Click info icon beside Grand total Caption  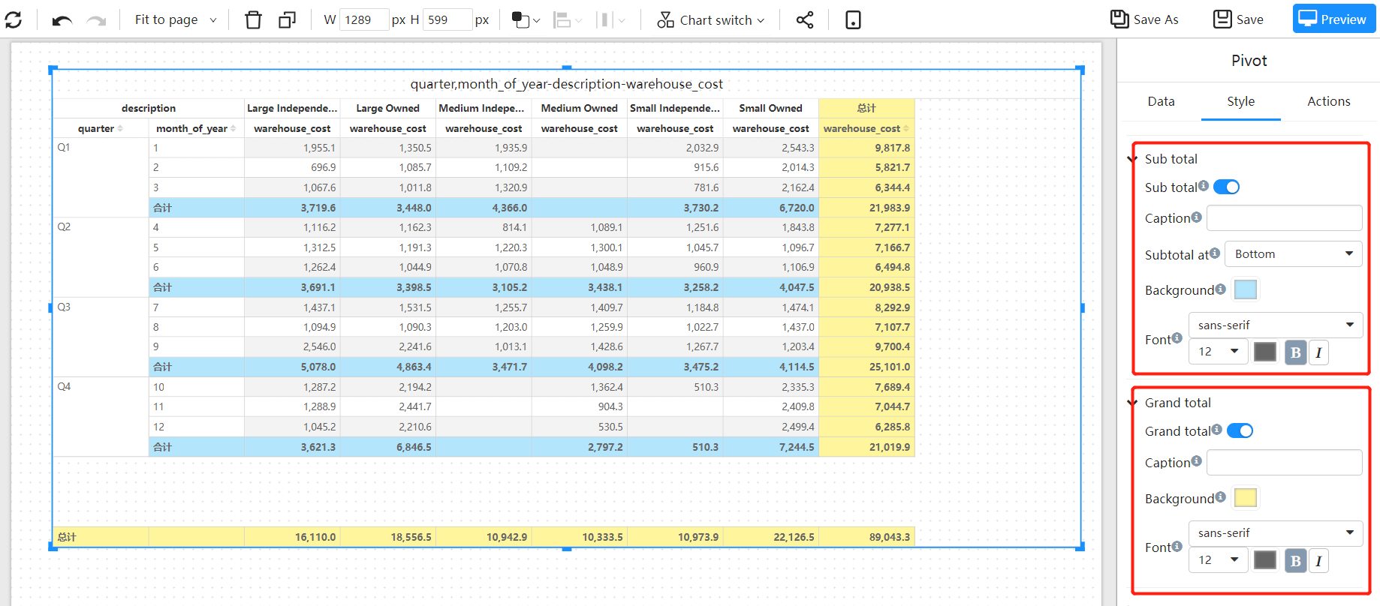click(x=1196, y=460)
